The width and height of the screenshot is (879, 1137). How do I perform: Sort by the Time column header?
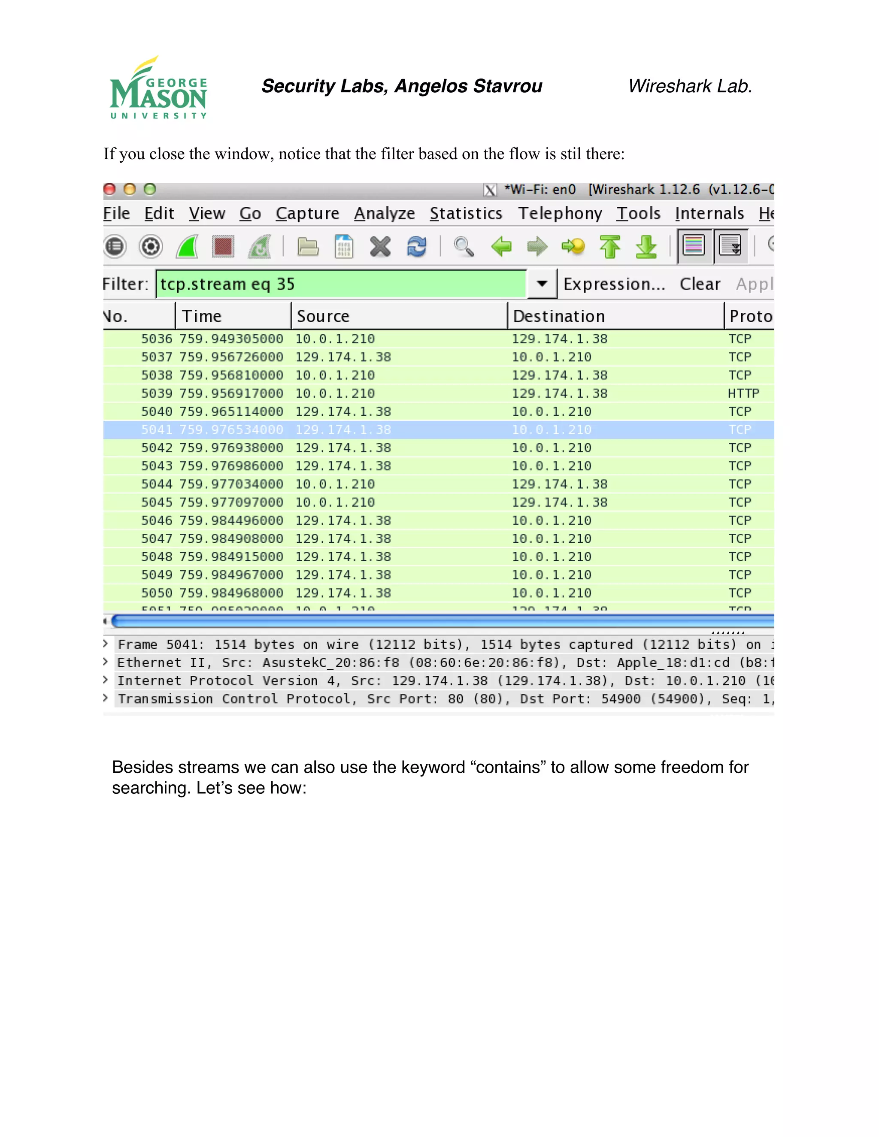pyautogui.click(x=233, y=315)
